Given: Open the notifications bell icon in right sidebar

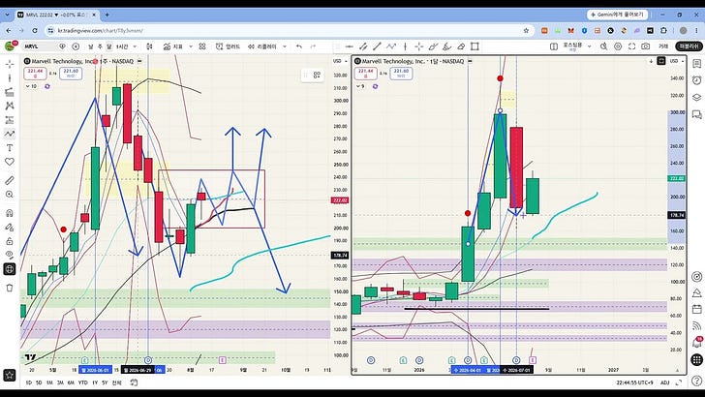Looking at the screenshot, I should point(696,343).
